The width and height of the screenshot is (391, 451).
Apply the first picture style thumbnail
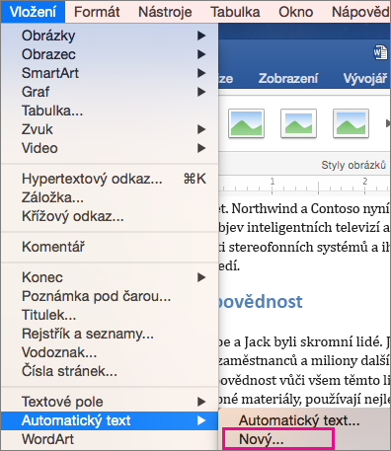tap(246, 123)
